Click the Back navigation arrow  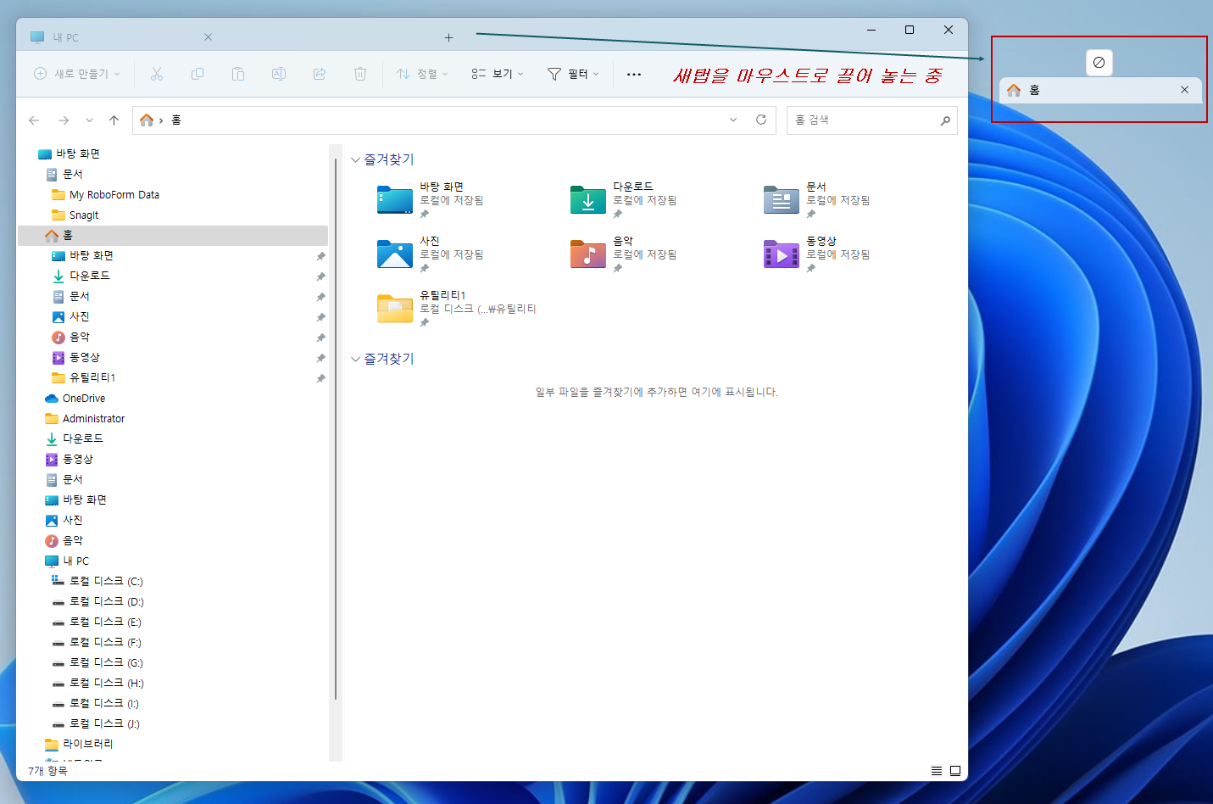[34, 120]
